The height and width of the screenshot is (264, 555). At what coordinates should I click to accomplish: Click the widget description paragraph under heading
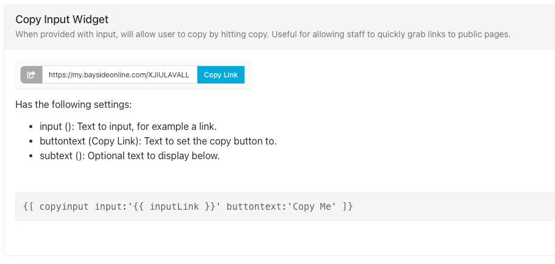point(263,34)
